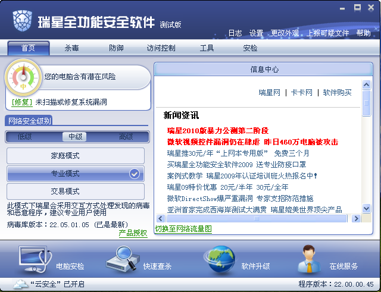Choose 家庭模式 mode
Image resolution: width=381 pixels, height=292 pixels.
[x=76, y=156]
